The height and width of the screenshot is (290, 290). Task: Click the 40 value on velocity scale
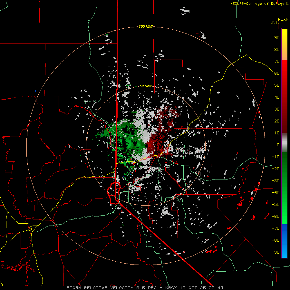coord(277,97)
